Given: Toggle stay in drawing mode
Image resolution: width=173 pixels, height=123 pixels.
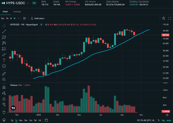Looking at the screenshot, I should pos(4,93).
